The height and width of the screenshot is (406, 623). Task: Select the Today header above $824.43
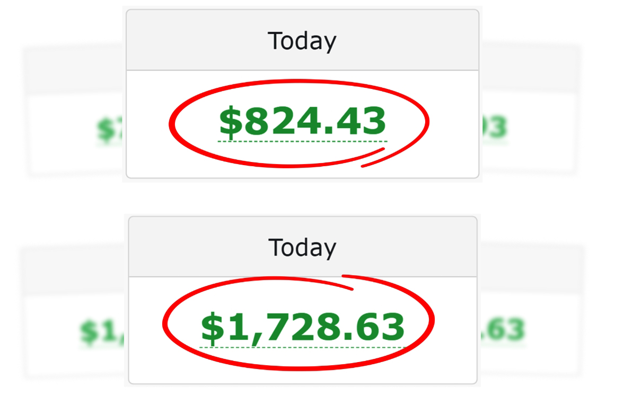[302, 41]
